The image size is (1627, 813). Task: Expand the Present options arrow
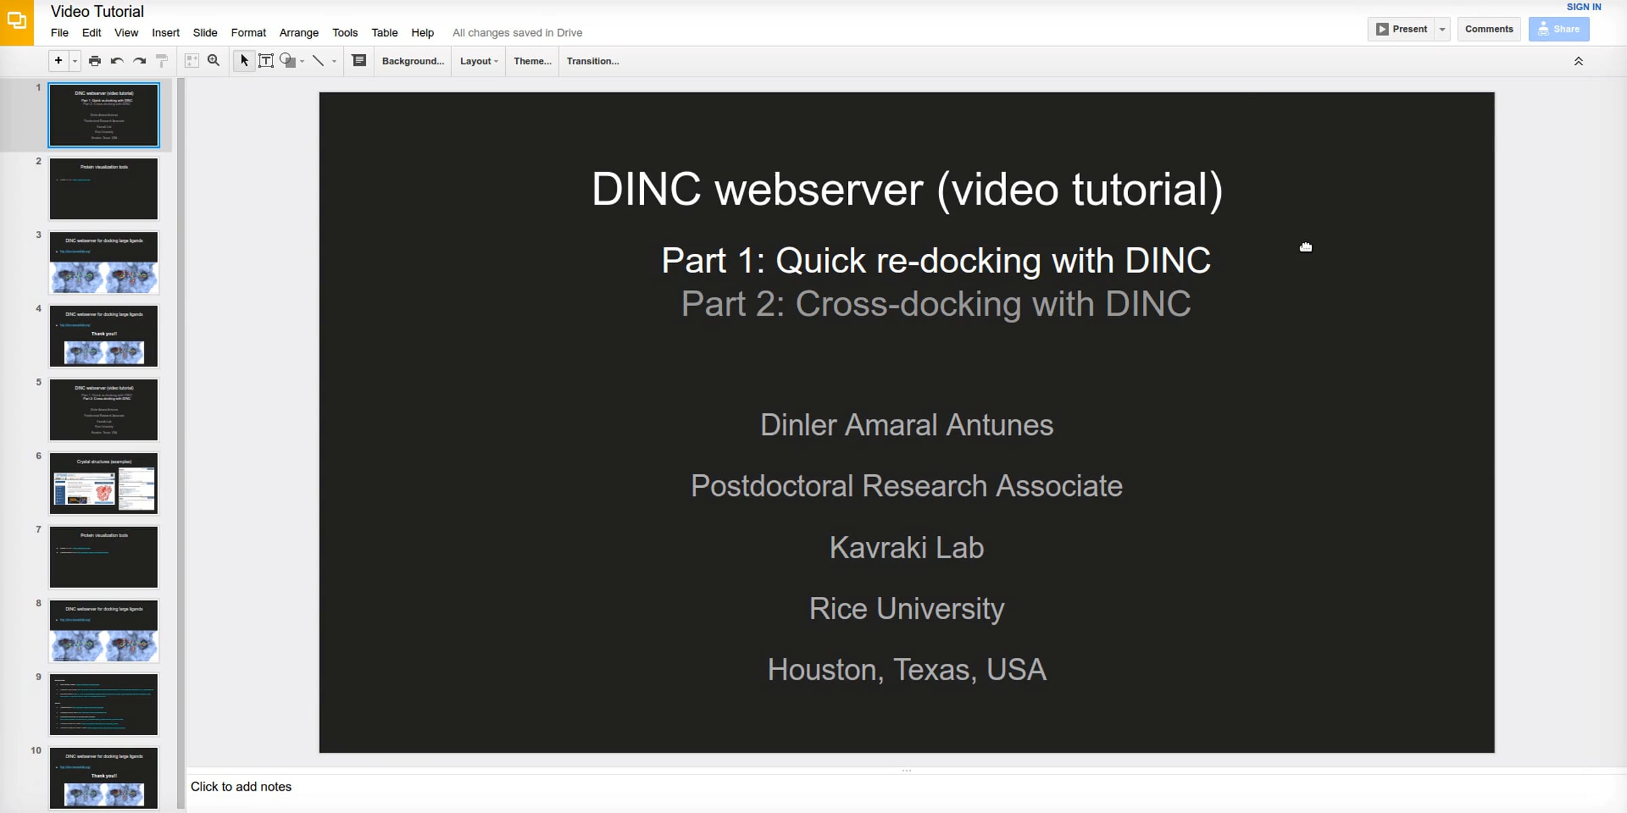coord(1443,29)
